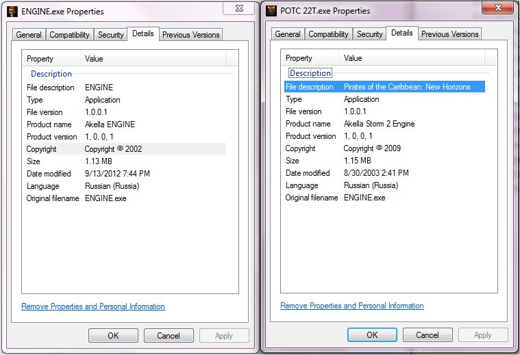This screenshot has height=355, width=520.
Task: Select Date modified 8/30/2003 2:41 PM row
Action: tap(385, 173)
